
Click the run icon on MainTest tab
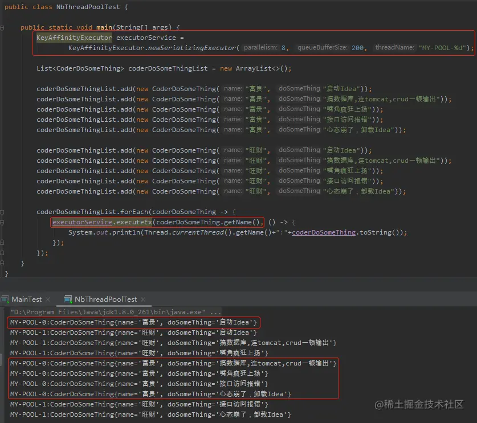(5, 299)
